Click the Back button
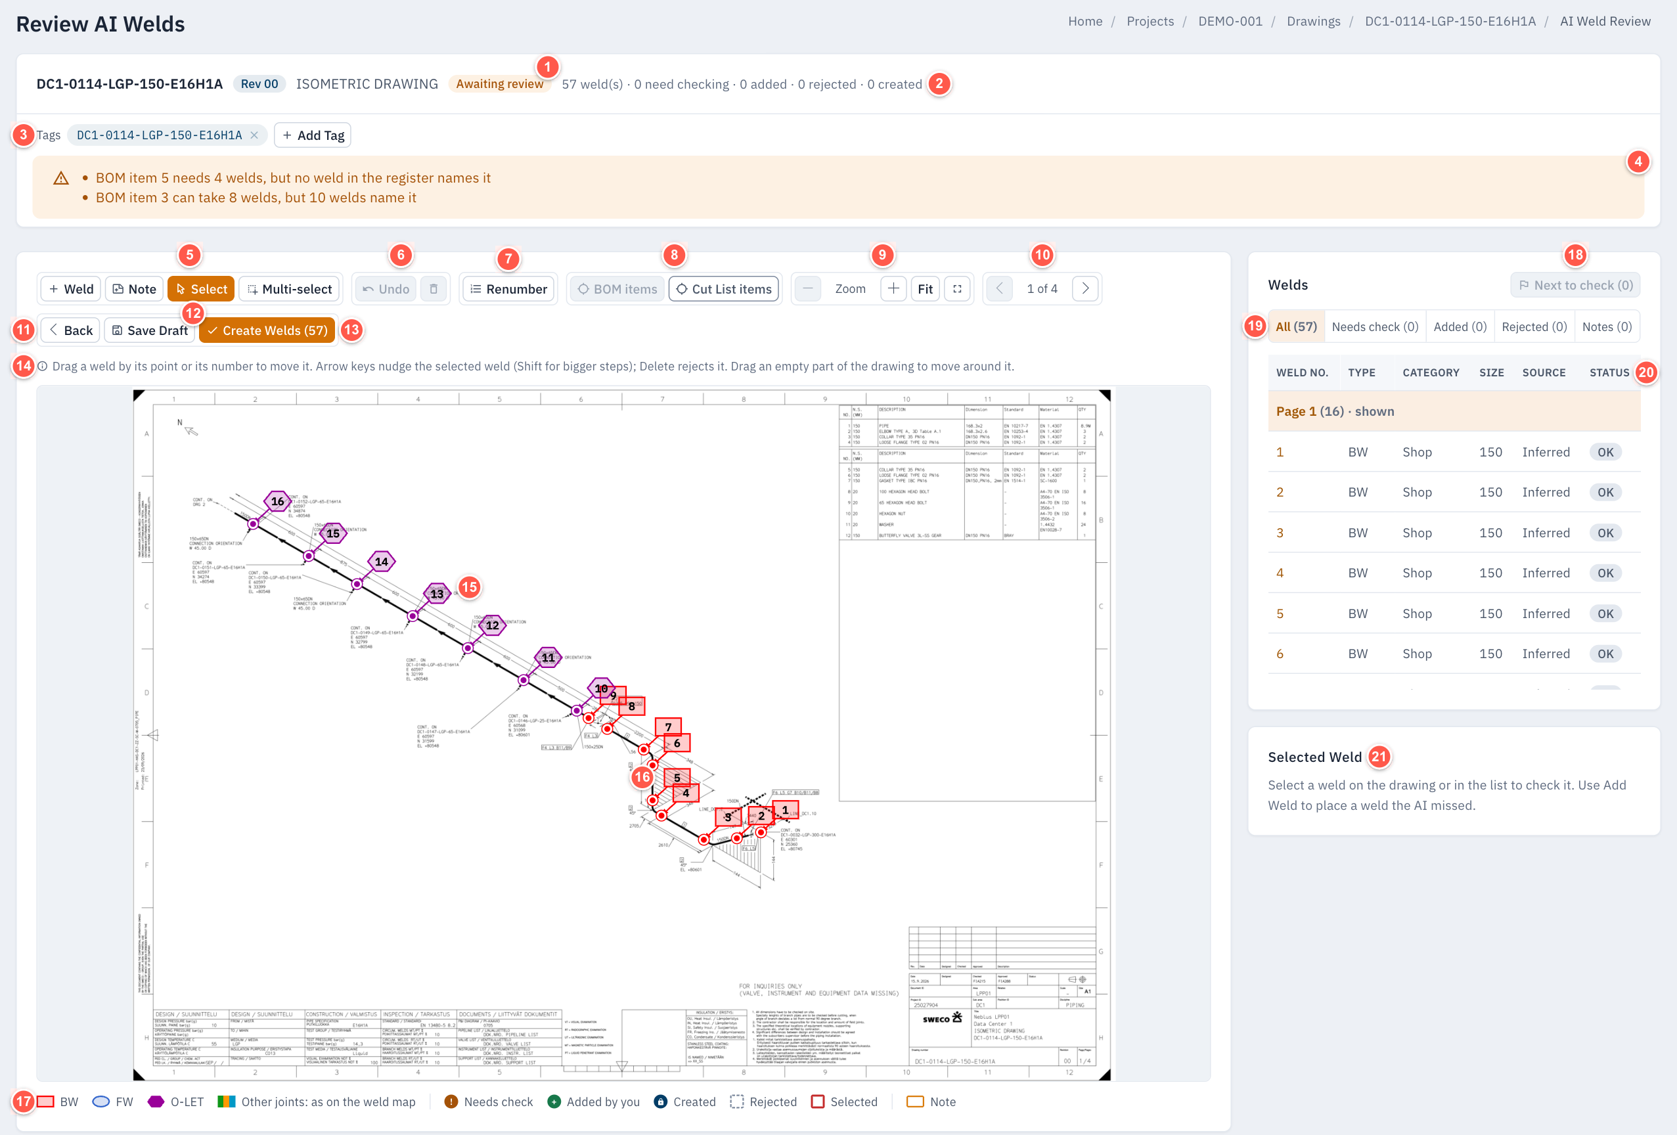The height and width of the screenshot is (1135, 1677). click(x=71, y=330)
